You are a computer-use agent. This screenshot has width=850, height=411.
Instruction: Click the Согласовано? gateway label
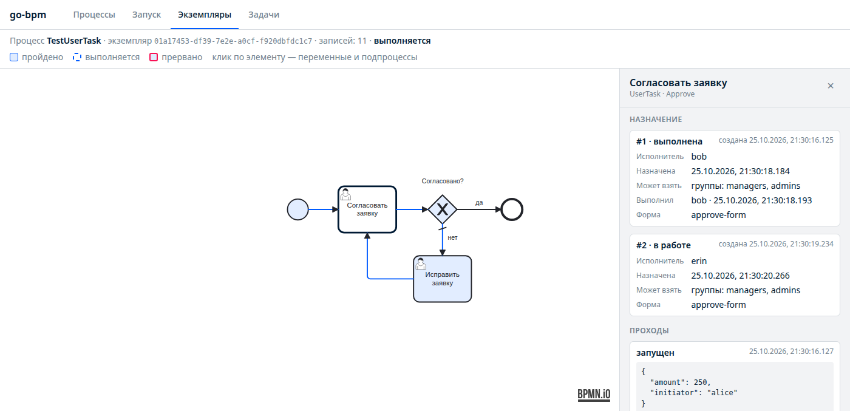pyautogui.click(x=443, y=181)
